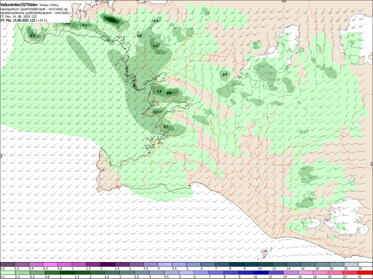The width and height of the screenshot is (373, 279).
Task: Click the 'slydda/snjókoma' legend description line
Action: 35,13
